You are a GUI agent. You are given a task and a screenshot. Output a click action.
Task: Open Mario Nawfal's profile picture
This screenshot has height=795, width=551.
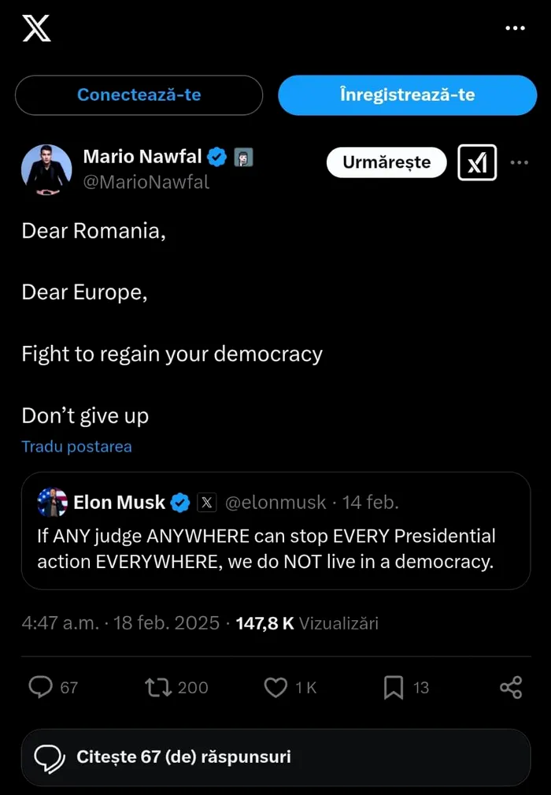click(46, 169)
